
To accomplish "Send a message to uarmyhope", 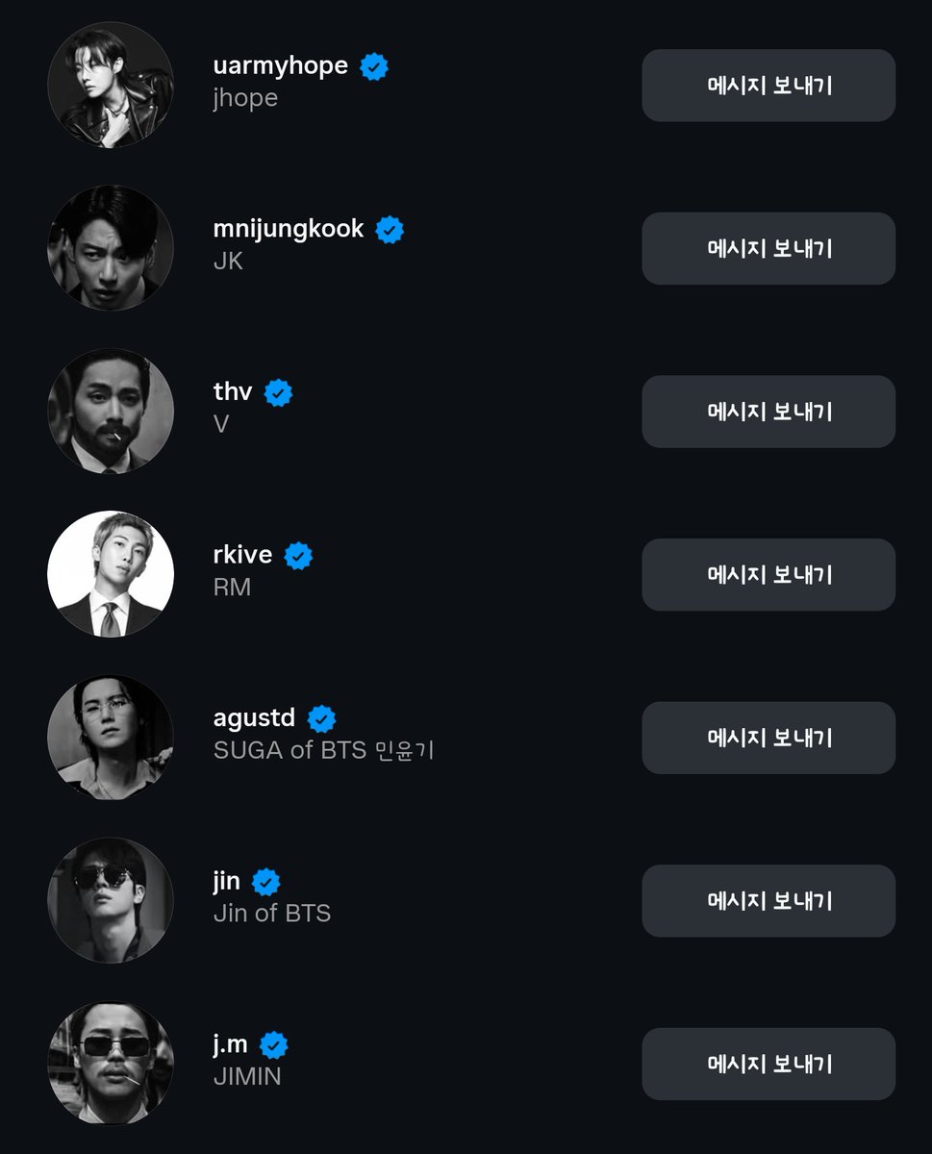I will (768, 86).
